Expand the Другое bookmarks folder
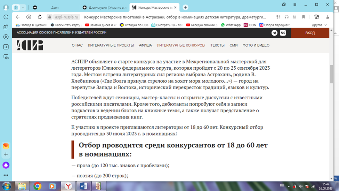 pos(319,25)
